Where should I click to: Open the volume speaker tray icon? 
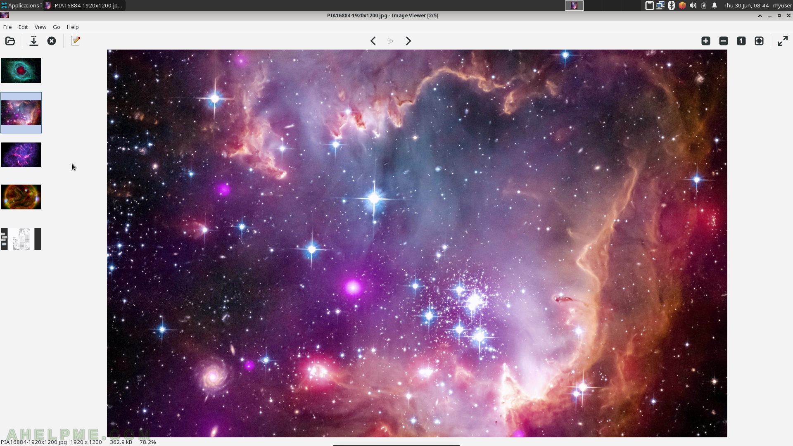coord(693,5)
